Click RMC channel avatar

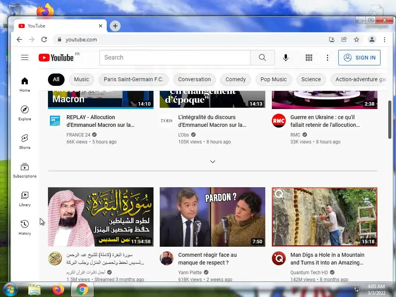[x=278, y=121]
